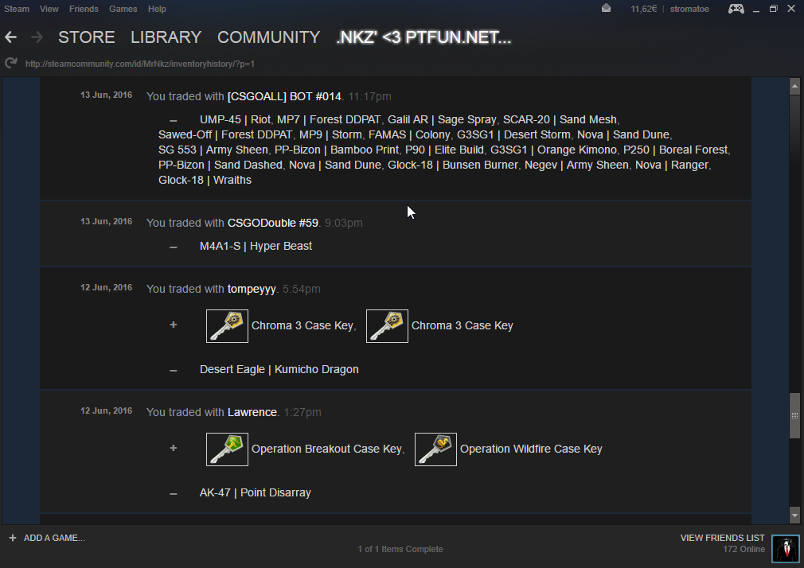Viewport: 804px width, 568px height.
Task: Select the Operation Breakout Case Key icon
Action: pos(227,449)
